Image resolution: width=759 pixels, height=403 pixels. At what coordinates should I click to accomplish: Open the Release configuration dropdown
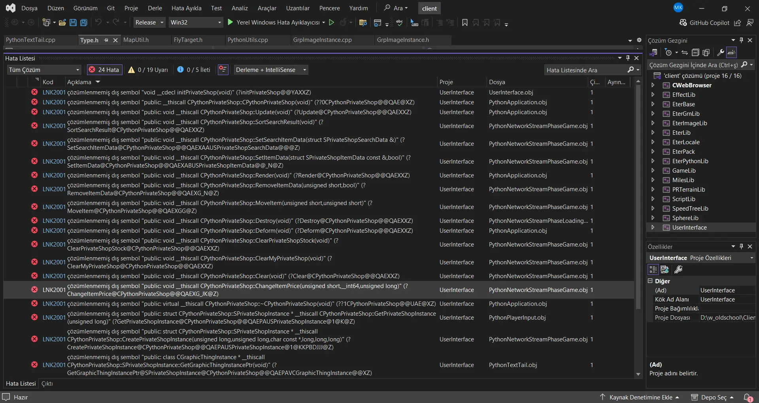[x=149, y=23]
